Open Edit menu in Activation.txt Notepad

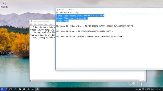pos(61,13)
